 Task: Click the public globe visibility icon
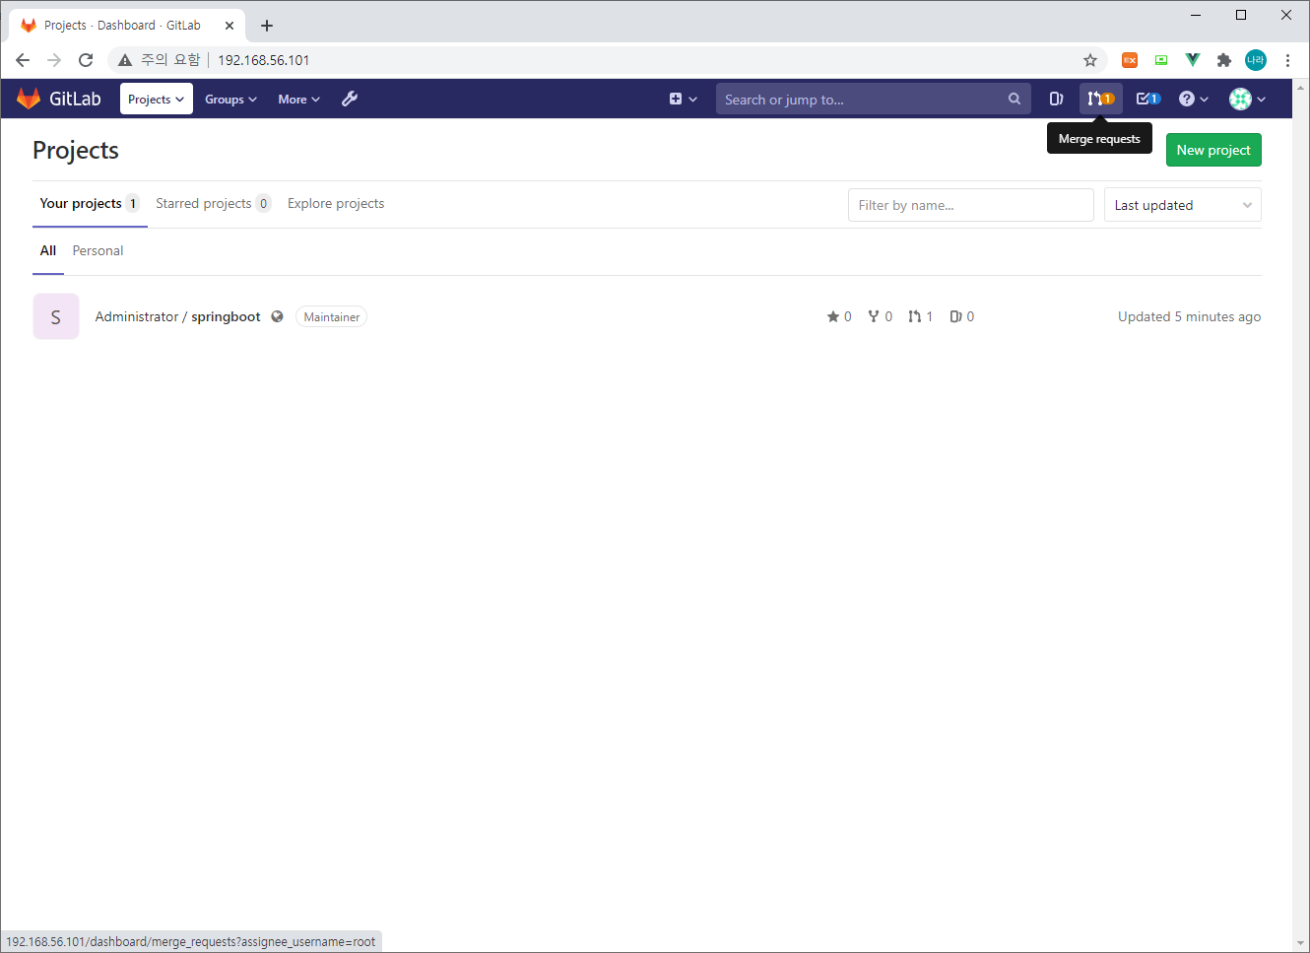pos(277,316)
